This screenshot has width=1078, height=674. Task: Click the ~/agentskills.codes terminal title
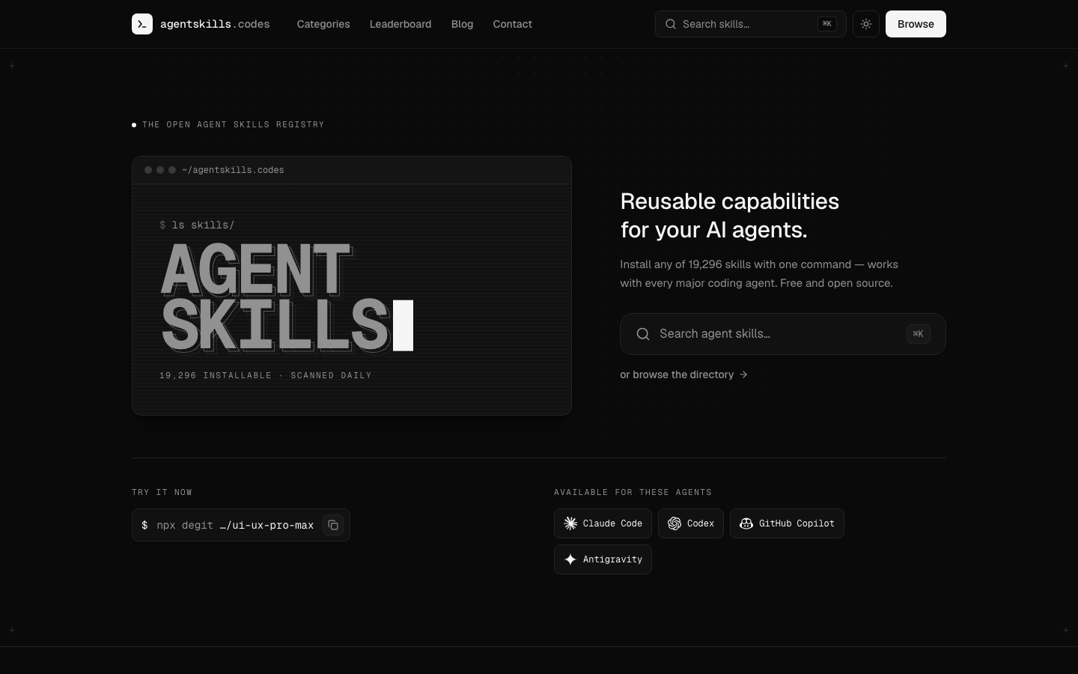tap(233, 170)
